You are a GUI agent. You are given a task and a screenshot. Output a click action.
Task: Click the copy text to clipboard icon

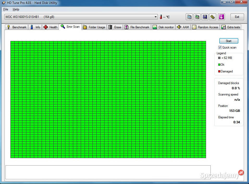189,17
